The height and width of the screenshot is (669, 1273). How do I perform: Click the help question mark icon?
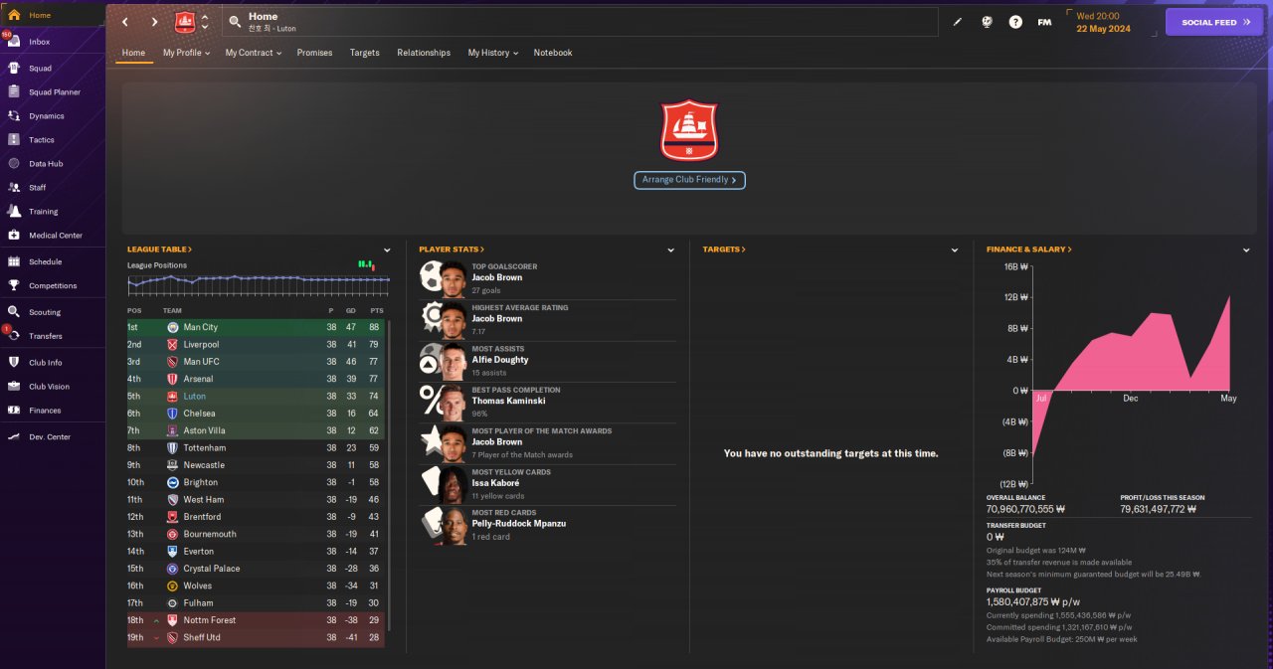(1015, 22)
